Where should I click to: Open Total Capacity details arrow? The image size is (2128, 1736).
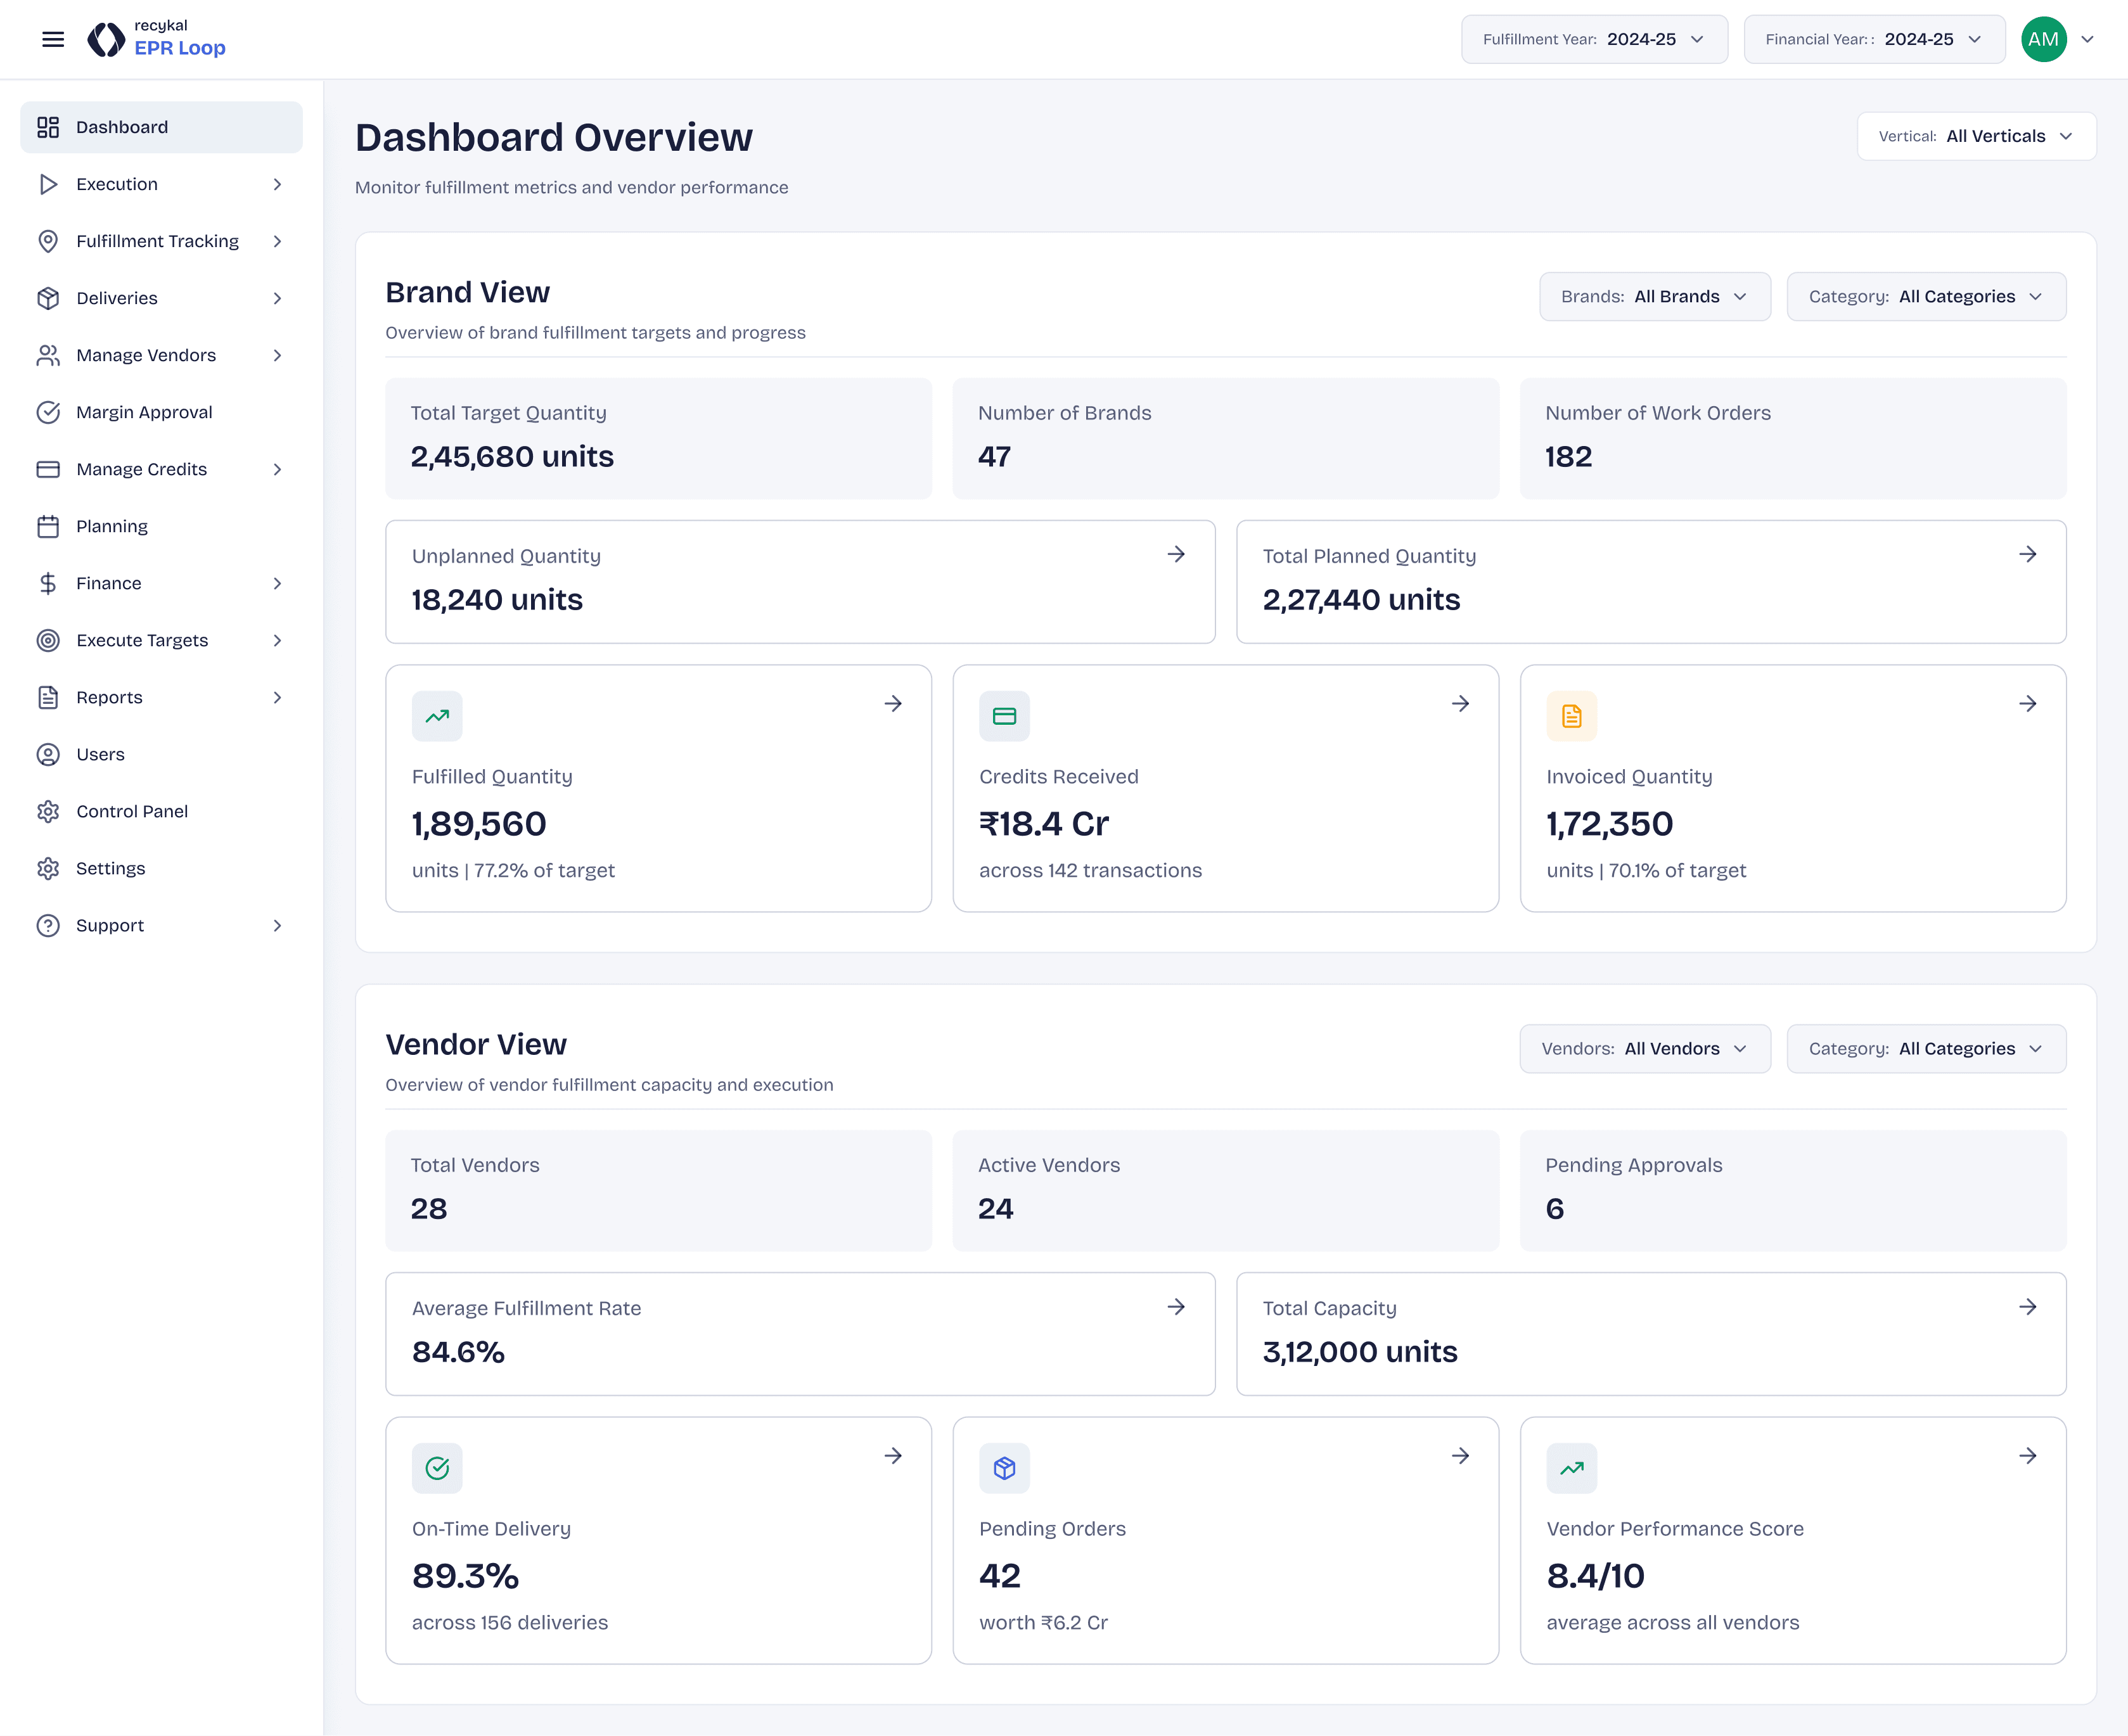[2027, 1307]
